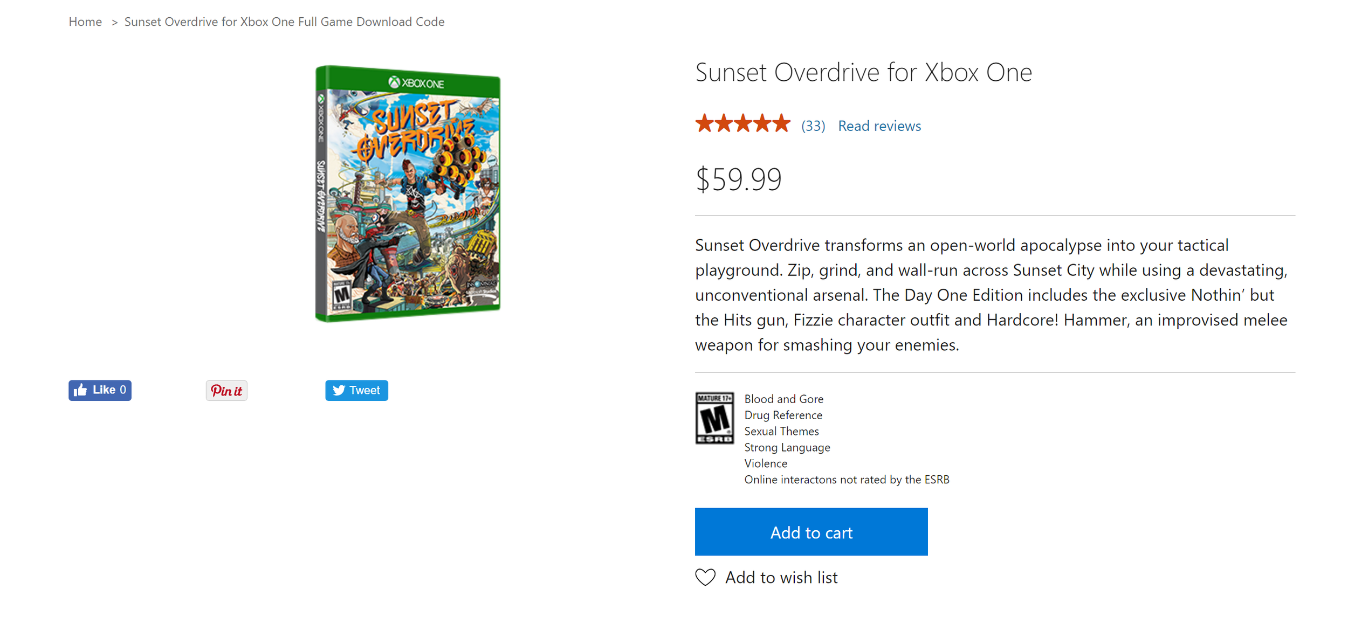Viewport: 1348px width, 631px height.
Task: Click Add to wish list text
Action: click(x=781, y=578)
